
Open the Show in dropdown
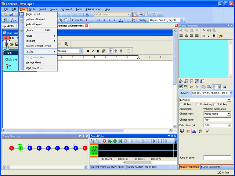click(x=231, y=93)
